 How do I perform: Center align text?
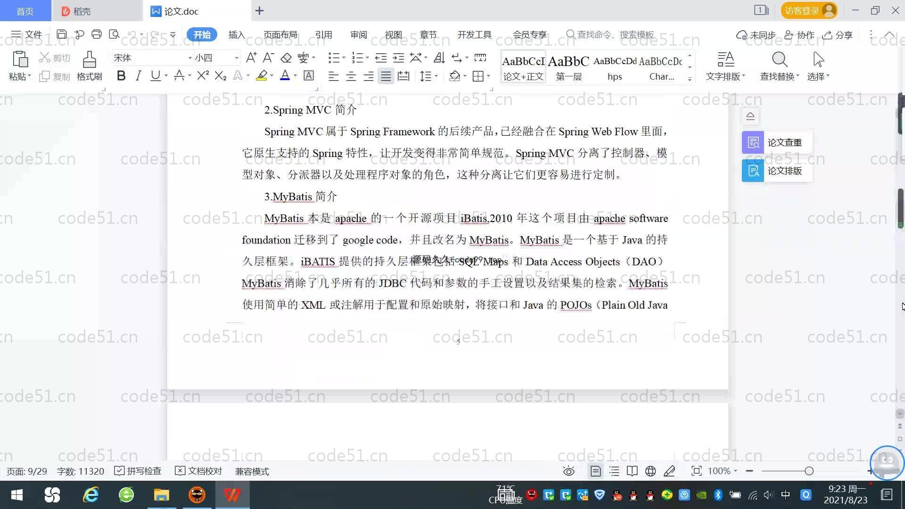click(x=351, y=75)
